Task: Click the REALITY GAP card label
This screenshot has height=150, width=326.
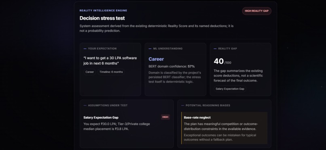Action: click(227, 49)
